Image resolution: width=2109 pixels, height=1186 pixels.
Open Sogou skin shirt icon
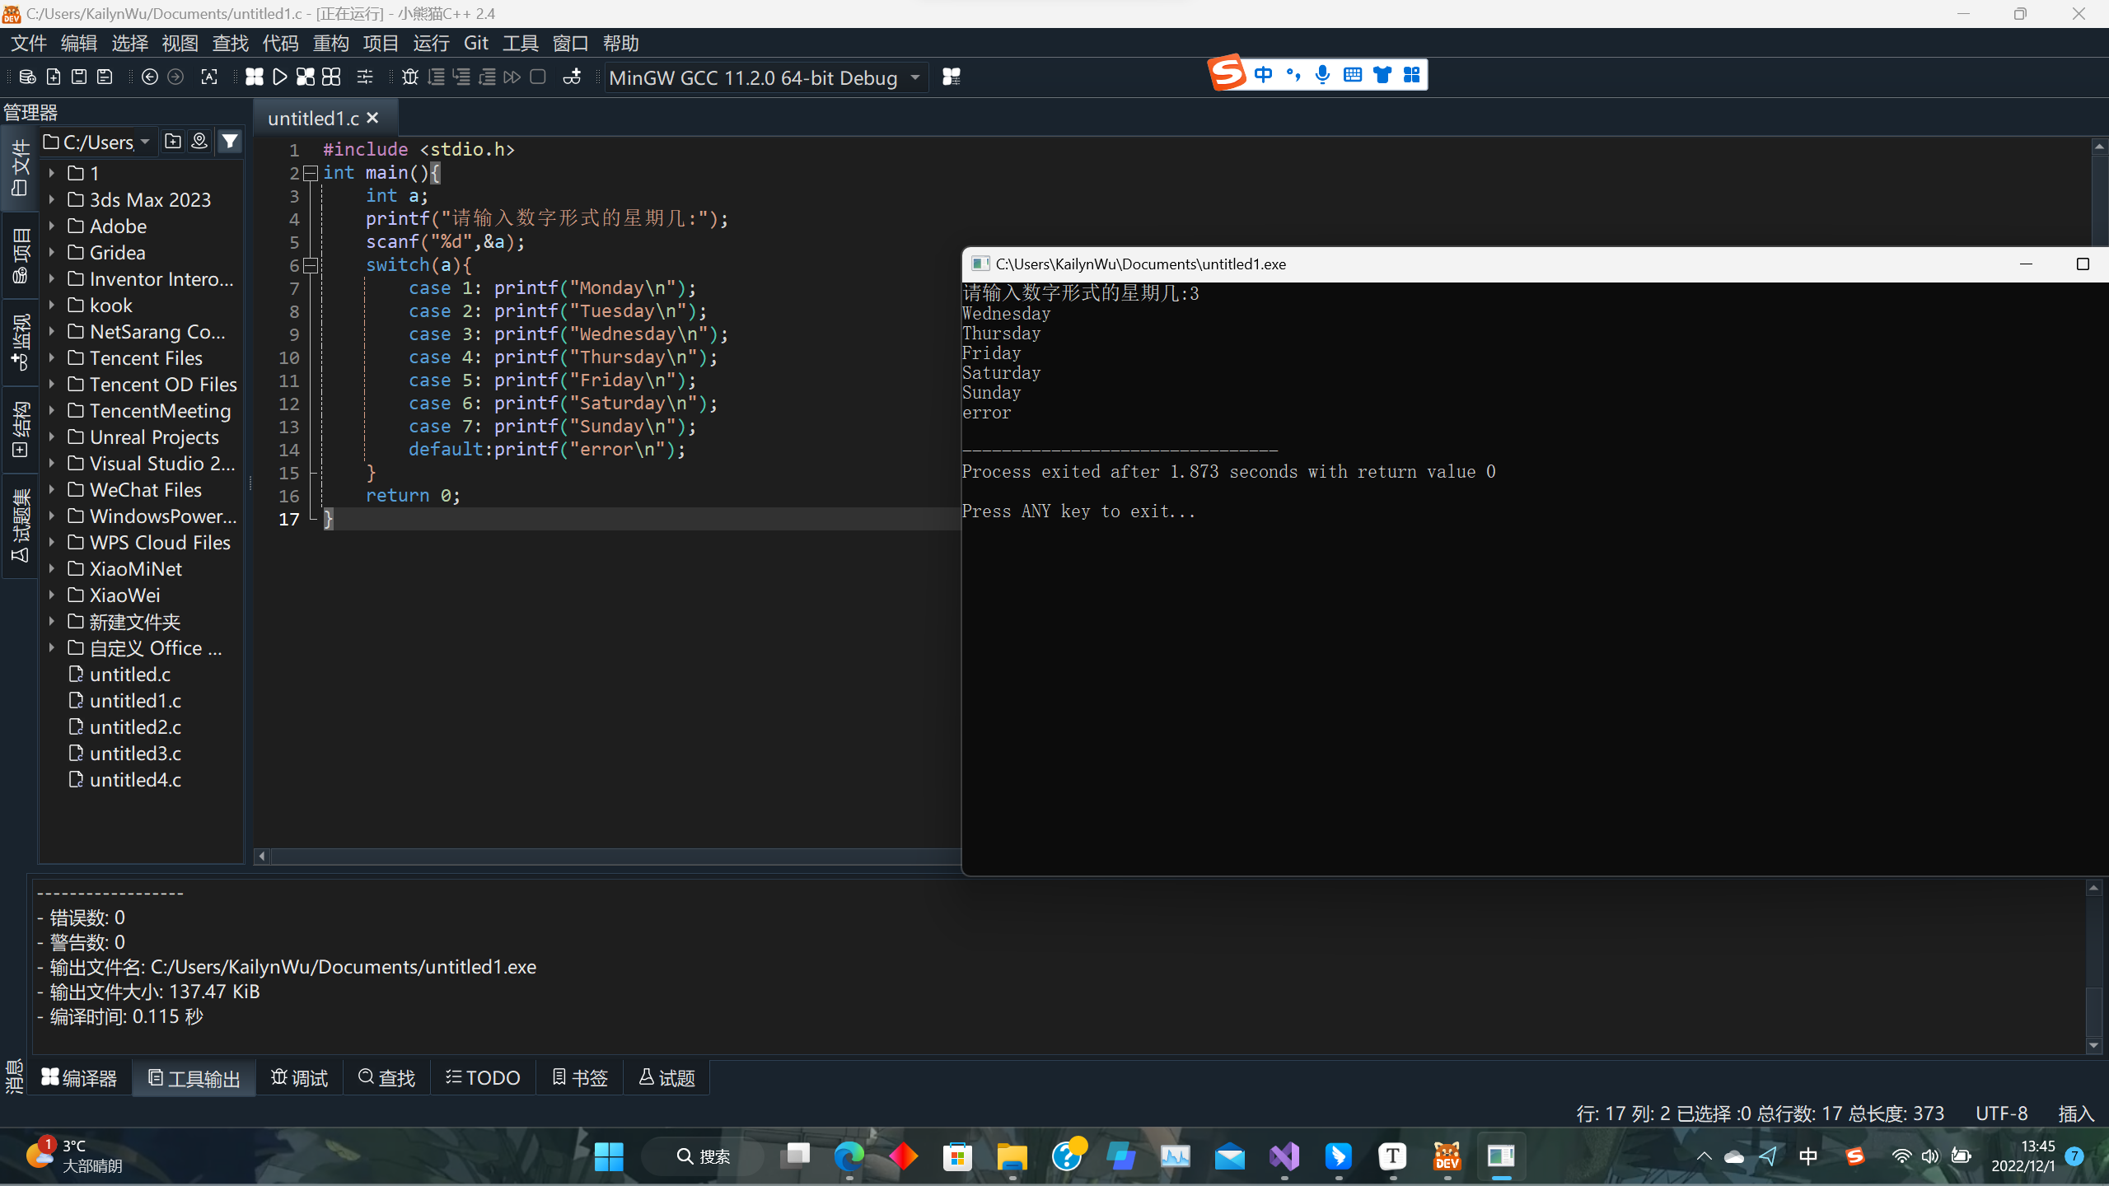click(1382, 75)
